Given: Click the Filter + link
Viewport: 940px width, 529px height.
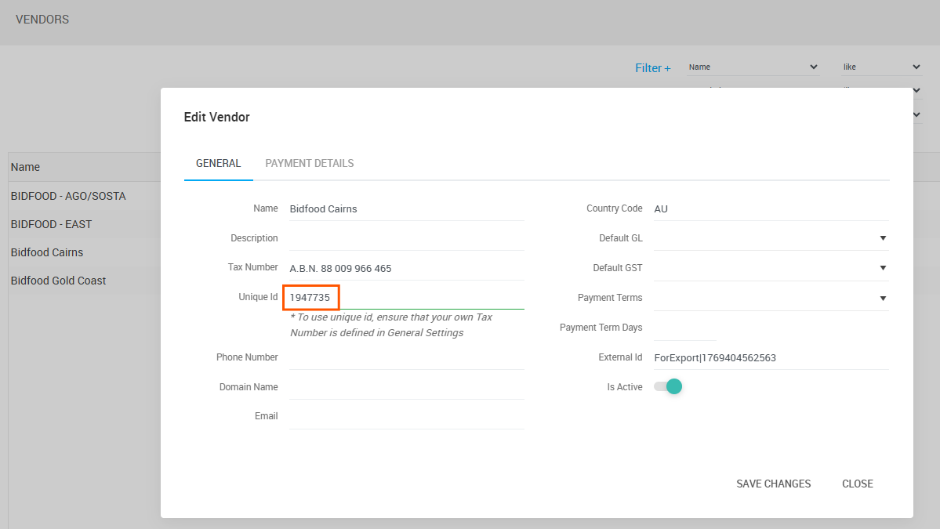Looking at the screenshot, I should point(653,67).
